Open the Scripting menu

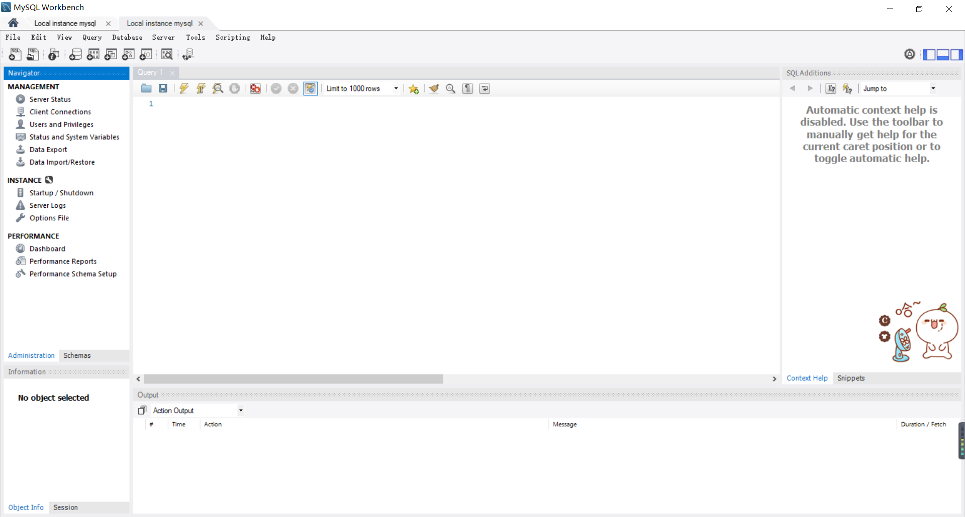coord(233,37)
